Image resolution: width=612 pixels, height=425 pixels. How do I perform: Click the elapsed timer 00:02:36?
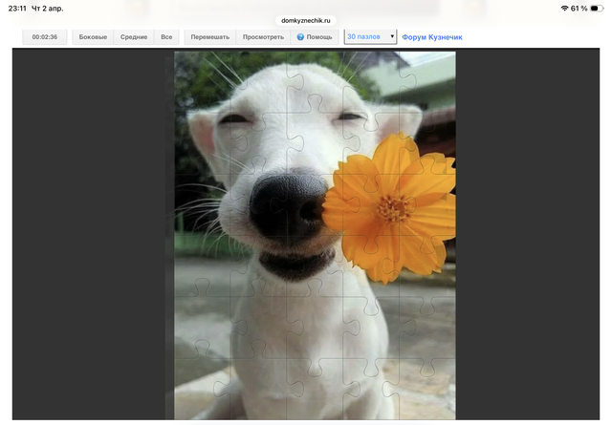tap(44, 37)
